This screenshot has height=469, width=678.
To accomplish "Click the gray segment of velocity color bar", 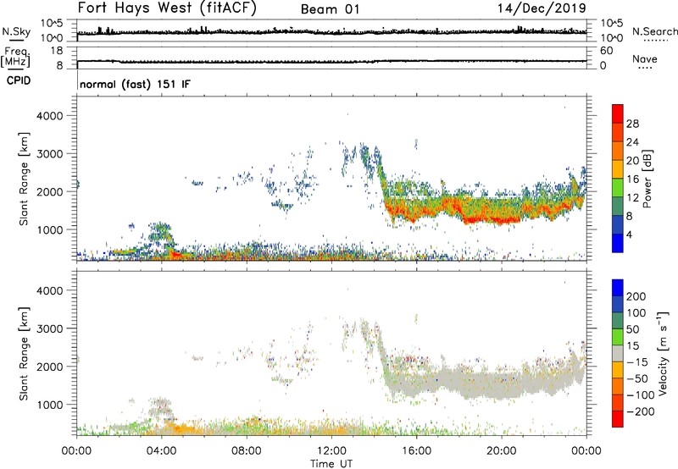I will (x=618, y=354).
